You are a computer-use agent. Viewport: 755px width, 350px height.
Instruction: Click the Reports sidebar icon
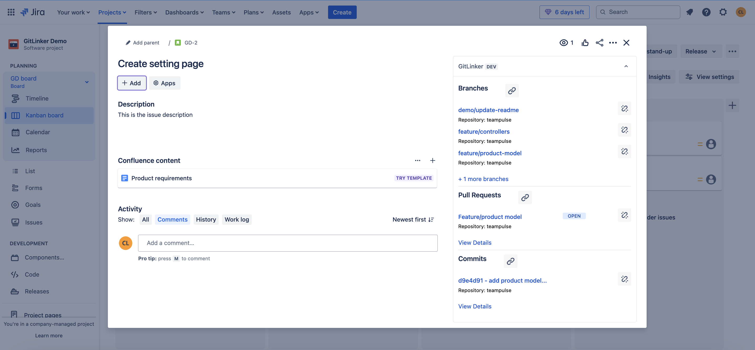(15, 150)
